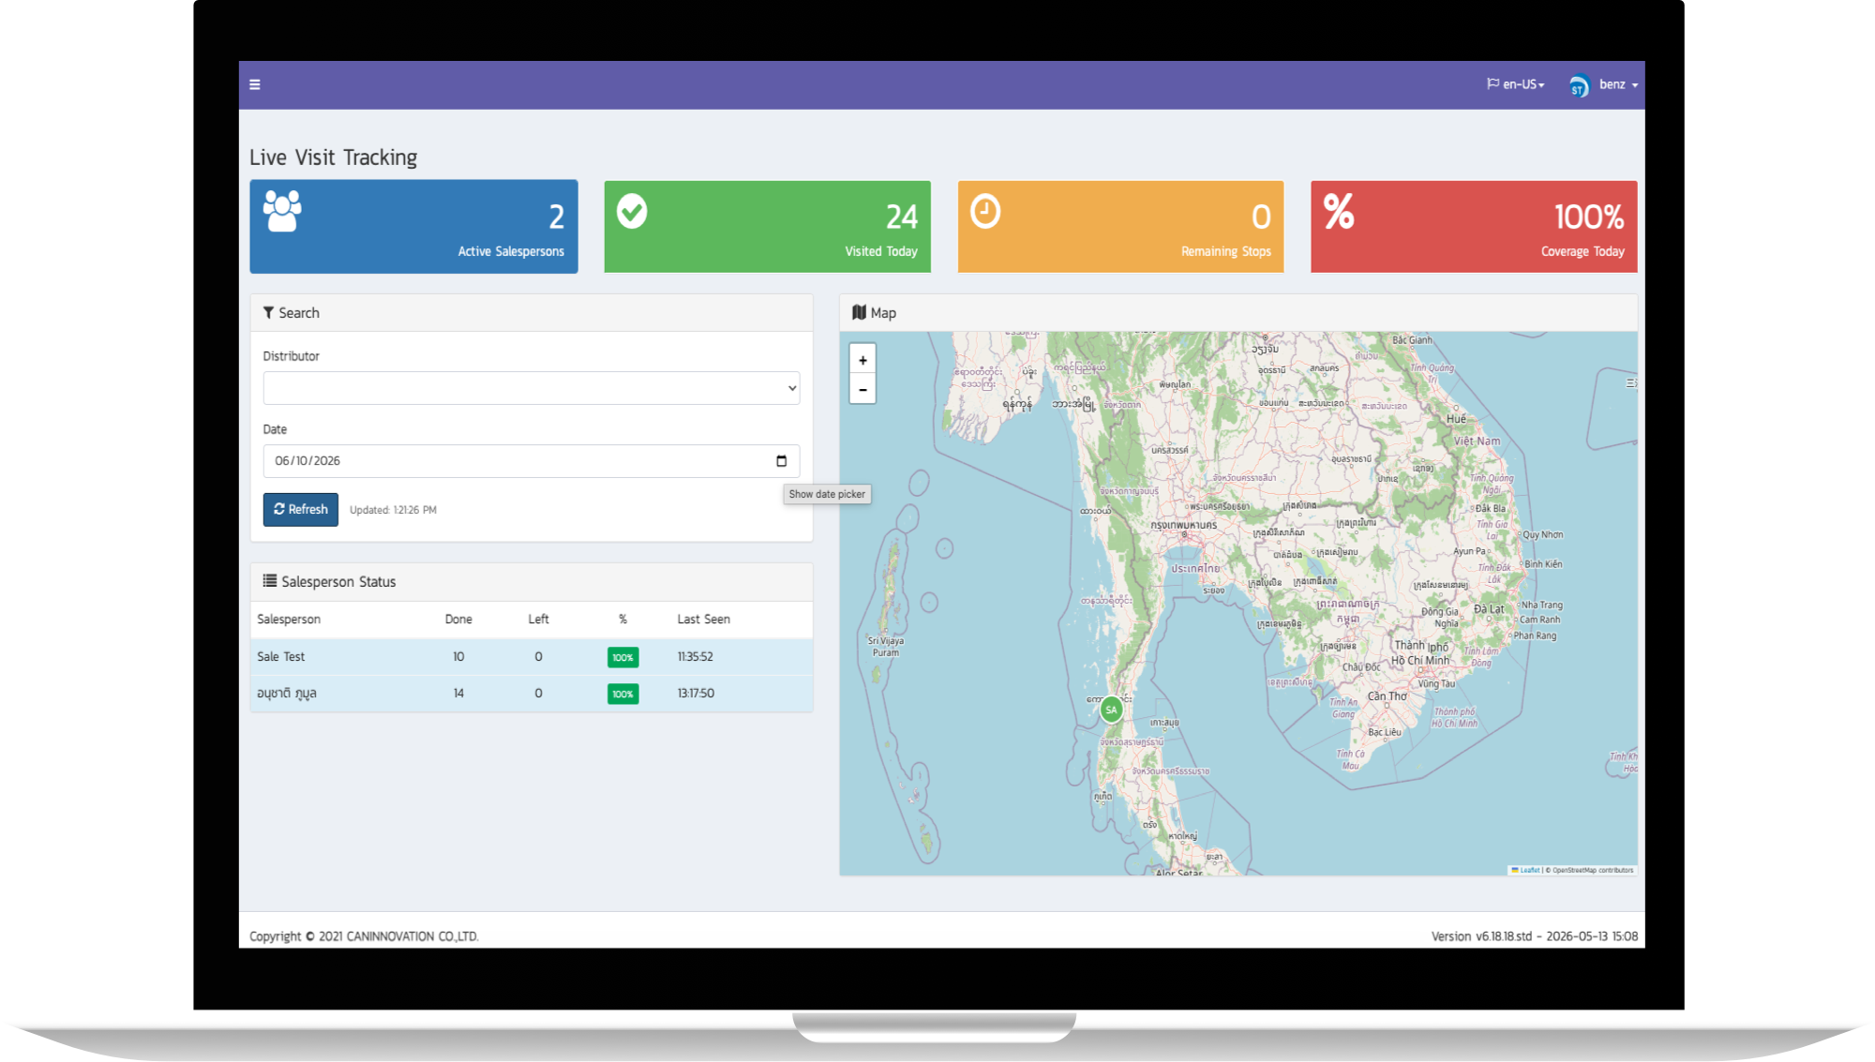Click the 100% badge for Sale Test
The image size is (1875, 1062).
tap(623, 658)
